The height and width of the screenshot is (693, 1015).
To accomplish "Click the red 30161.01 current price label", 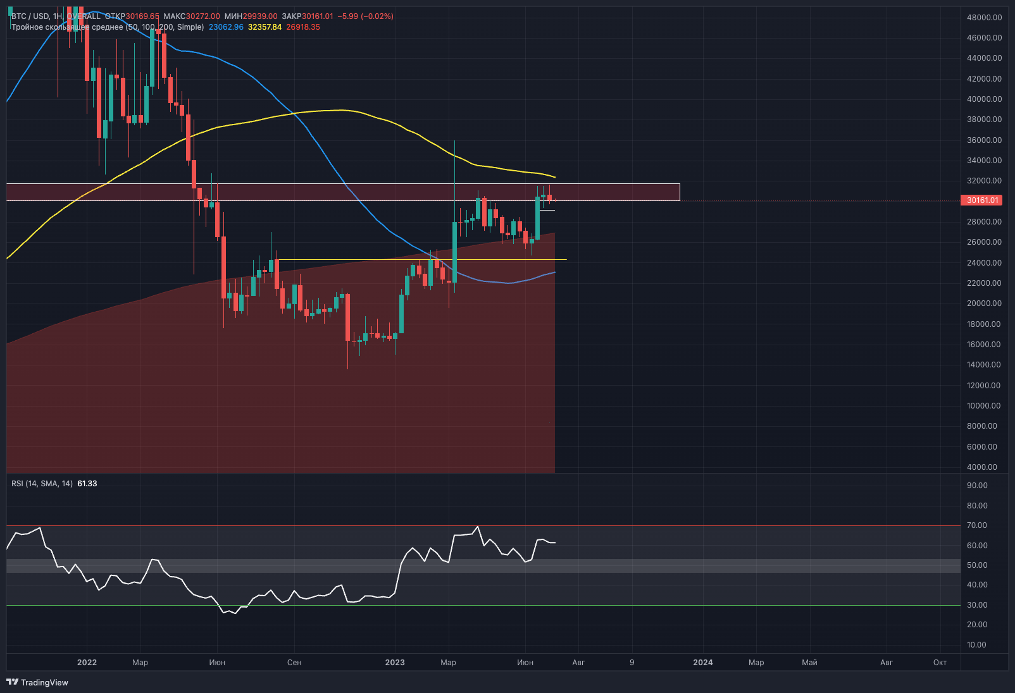I will coord(982,200).
